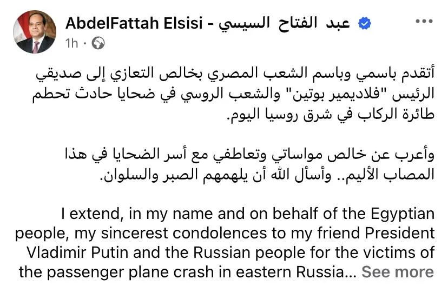The width and height of the screenshot is (448, 286).
Task: Click the Arabic page name عبد الفتاح السيسي
Action: 285,23
